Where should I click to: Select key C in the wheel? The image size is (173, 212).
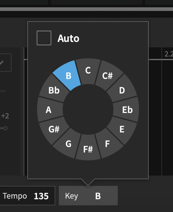[88, 71]
